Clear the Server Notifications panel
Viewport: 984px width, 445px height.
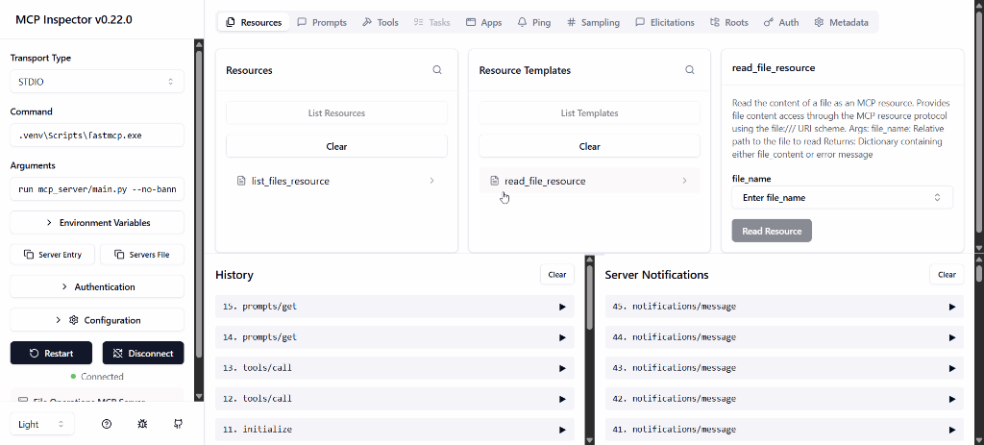pos(947,274)
